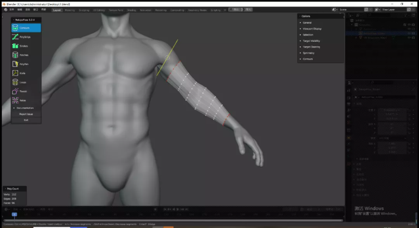The height and width of the screenshot is (228, 419).
Task: Select the Strokes tool
Action: coord(26,46)
